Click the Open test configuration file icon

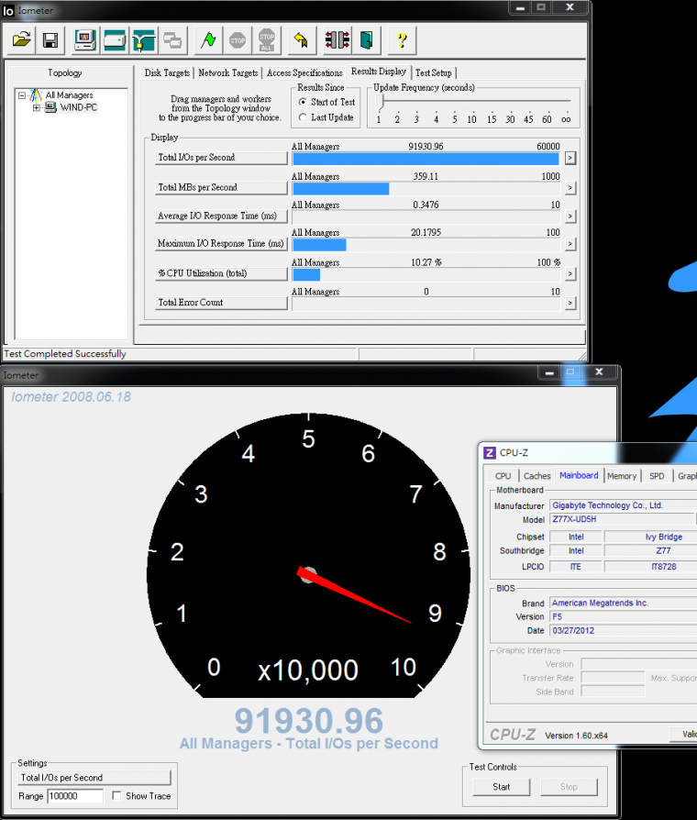[22, 40]
